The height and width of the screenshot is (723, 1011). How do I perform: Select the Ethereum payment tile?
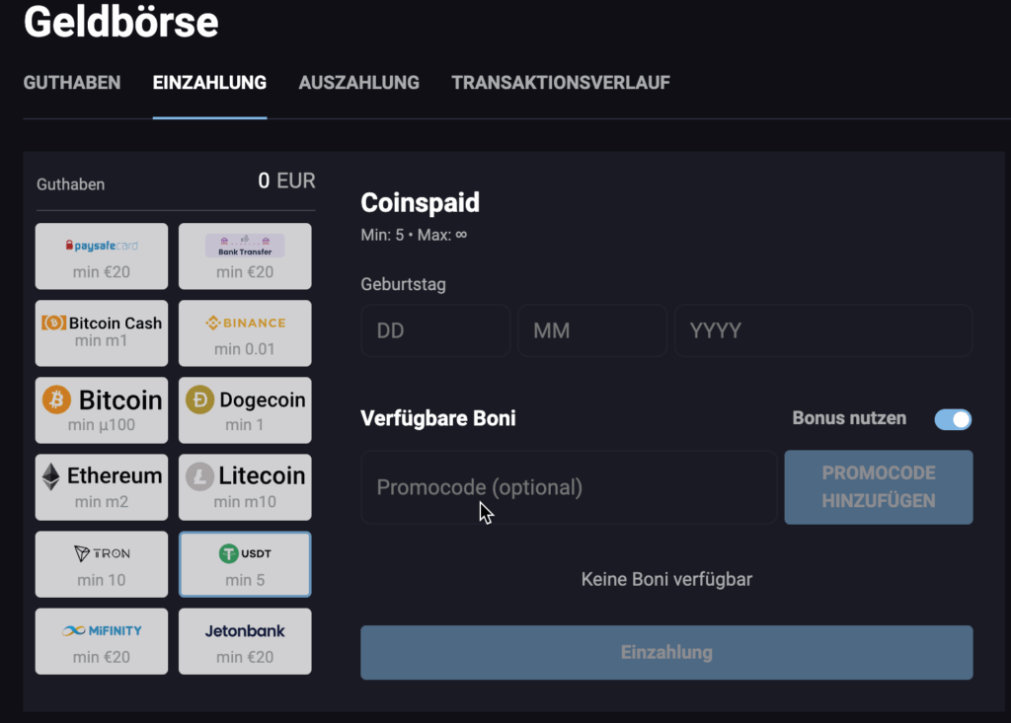click(x=101, y=486)
